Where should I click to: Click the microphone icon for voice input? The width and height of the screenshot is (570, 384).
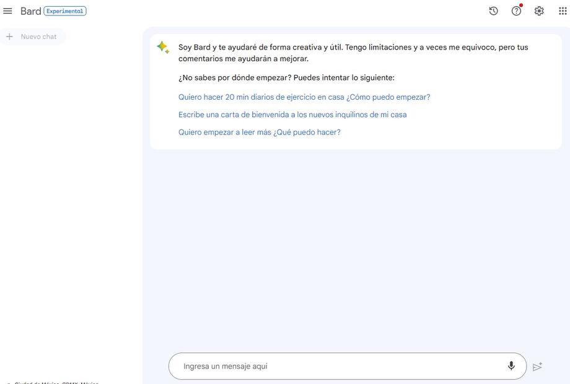pos(511,366)
